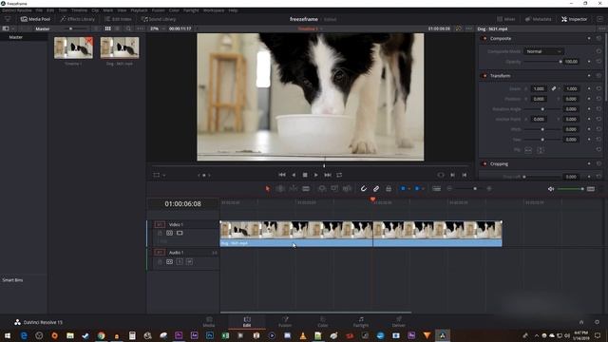Click the go to last edit icon
This screenshot has height=342, width=608.
[x=465, y=175]
